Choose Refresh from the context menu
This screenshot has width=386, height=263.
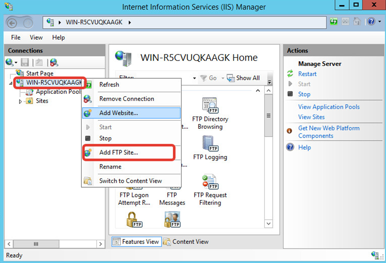point(132,85)
